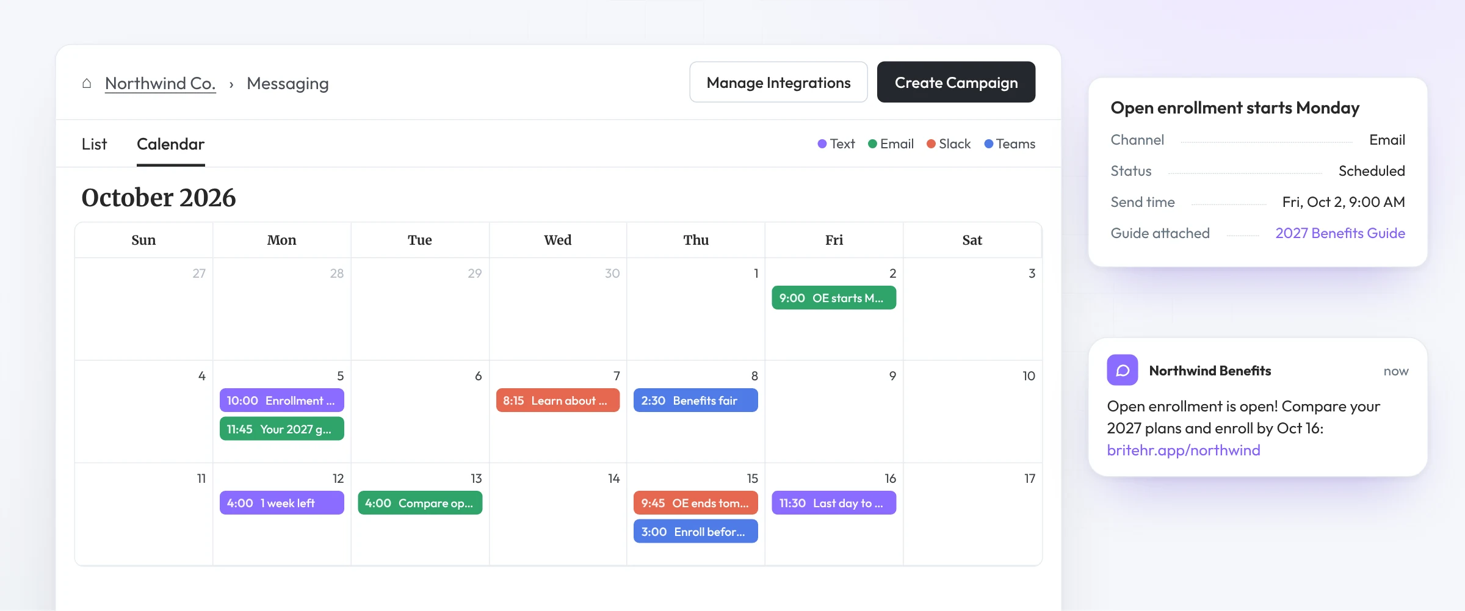The height and width of the screenshot is (611, 1465).
Task: Click the Open enrollment starts Monday title
Action: [x=1235, y=108]
